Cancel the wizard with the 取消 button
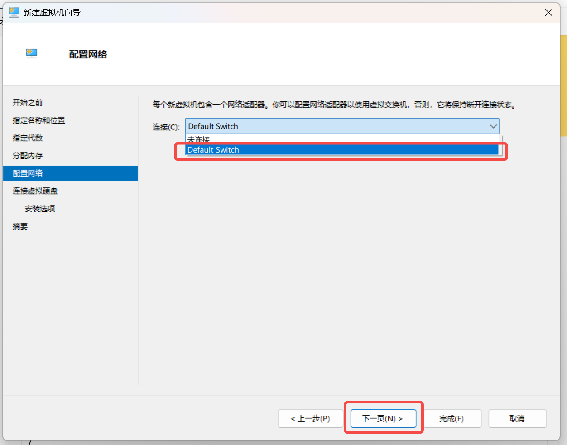Image resolution: width=567 pixels, height=445 pixels. point(517,419)
